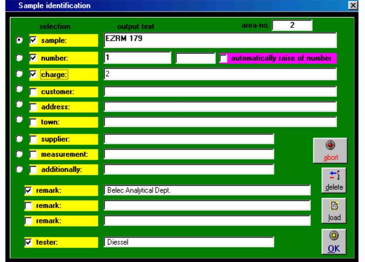Click the sample text field containing EZRM 179
Screen dimensions: 365x262
pos(220,40)
